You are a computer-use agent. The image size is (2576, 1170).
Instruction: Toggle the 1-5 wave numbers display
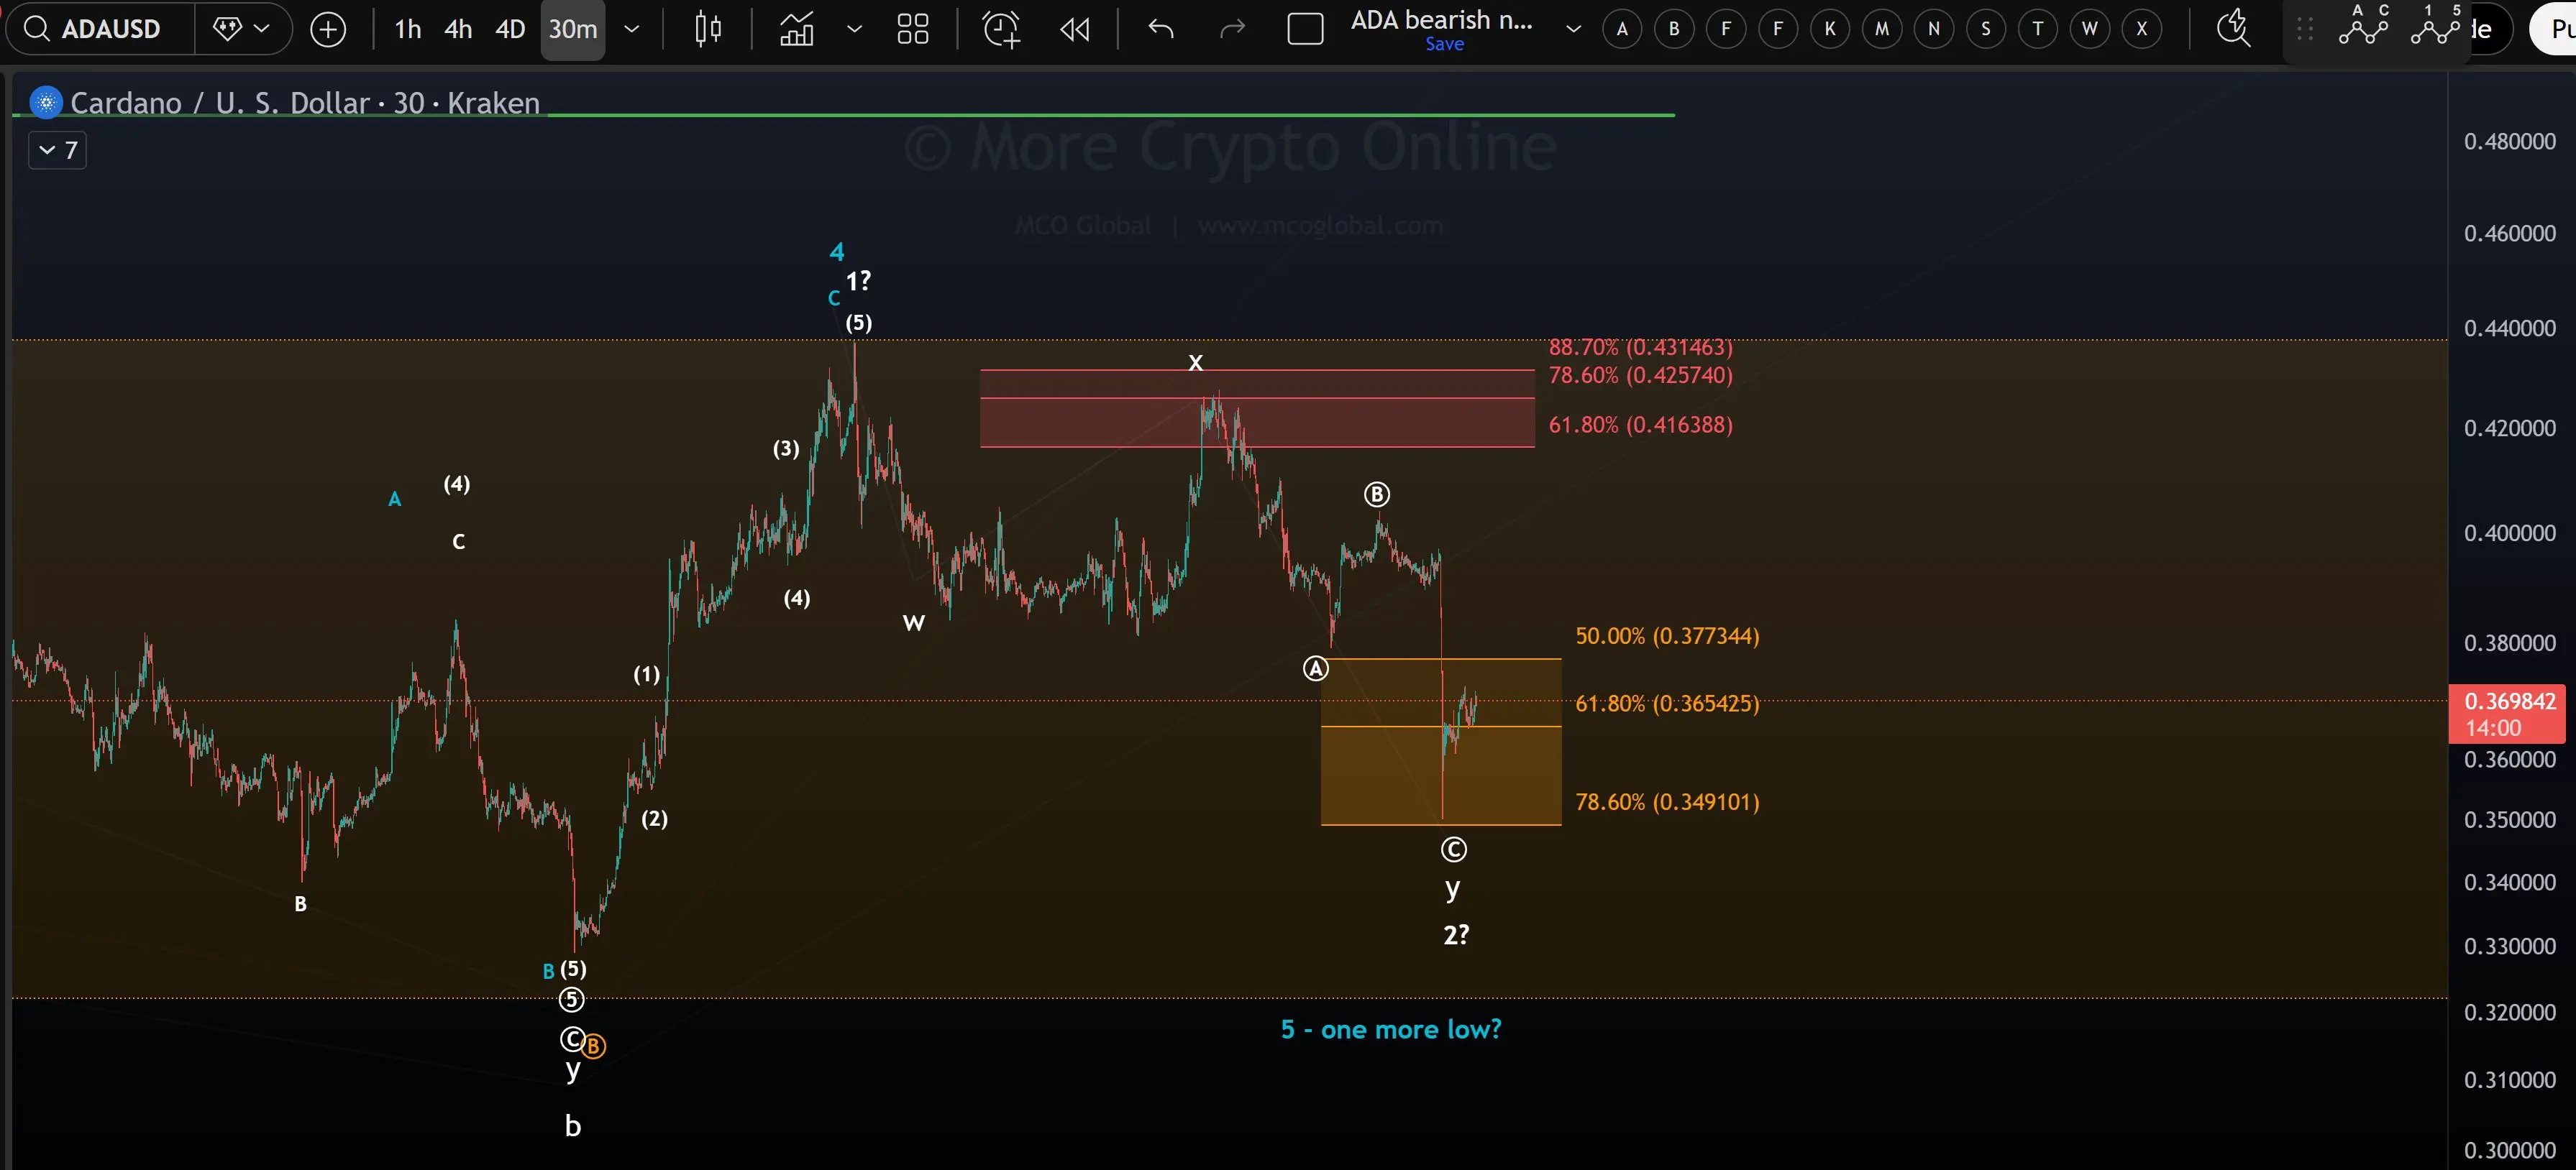2437,28
